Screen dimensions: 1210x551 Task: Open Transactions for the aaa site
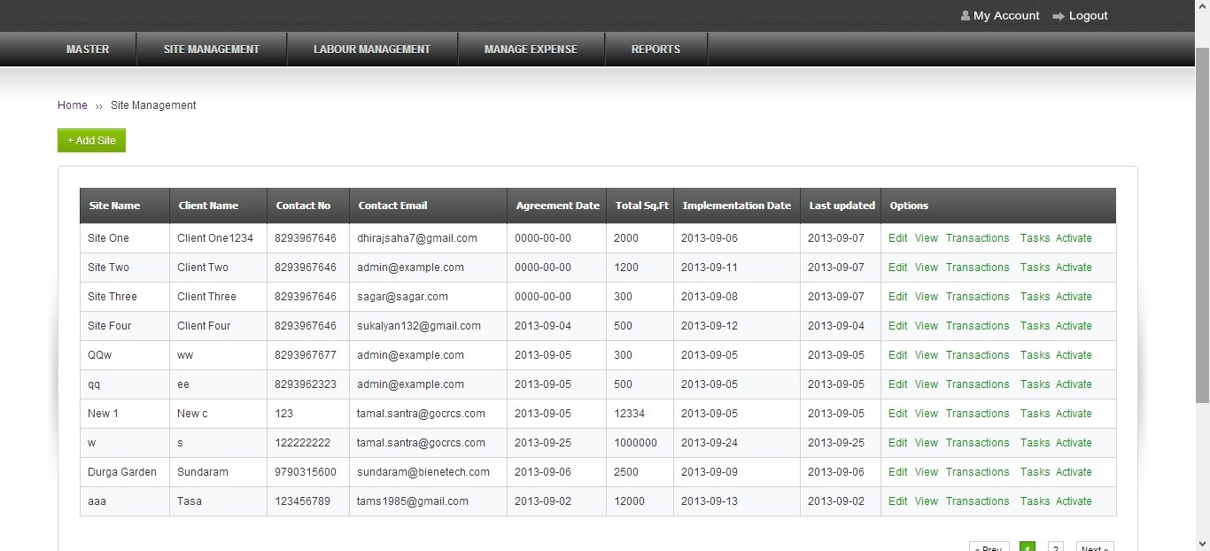(977, 501)
